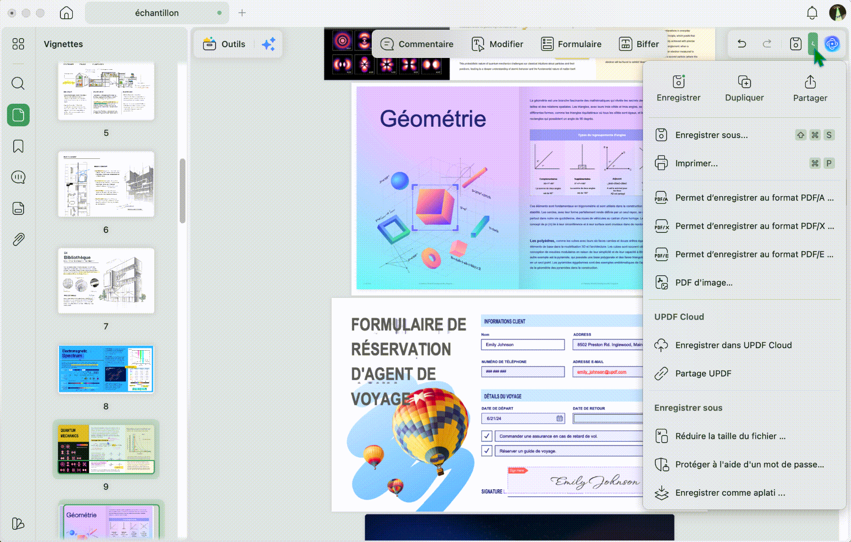Select Enregistrer dans UPDF Cloud
The image size is (851, 542).
[744, 345]
